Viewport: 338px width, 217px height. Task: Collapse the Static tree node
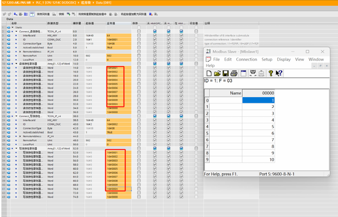pyautogui.click(x=12, y=27)
